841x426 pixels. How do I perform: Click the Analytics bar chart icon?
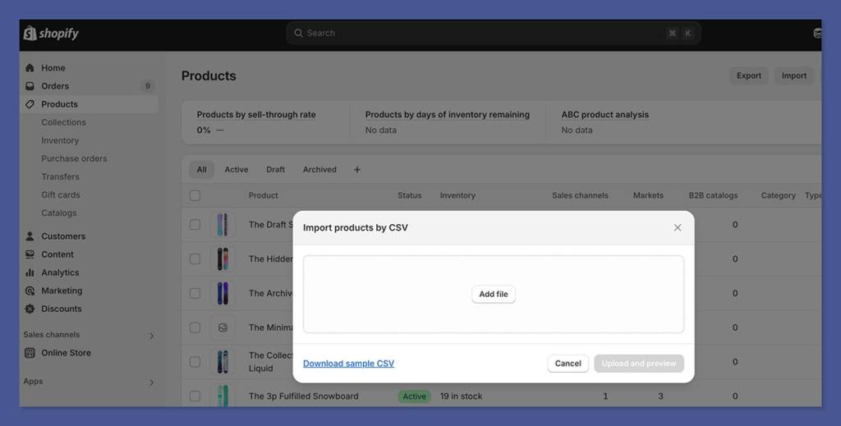click(x=30, y=273)
